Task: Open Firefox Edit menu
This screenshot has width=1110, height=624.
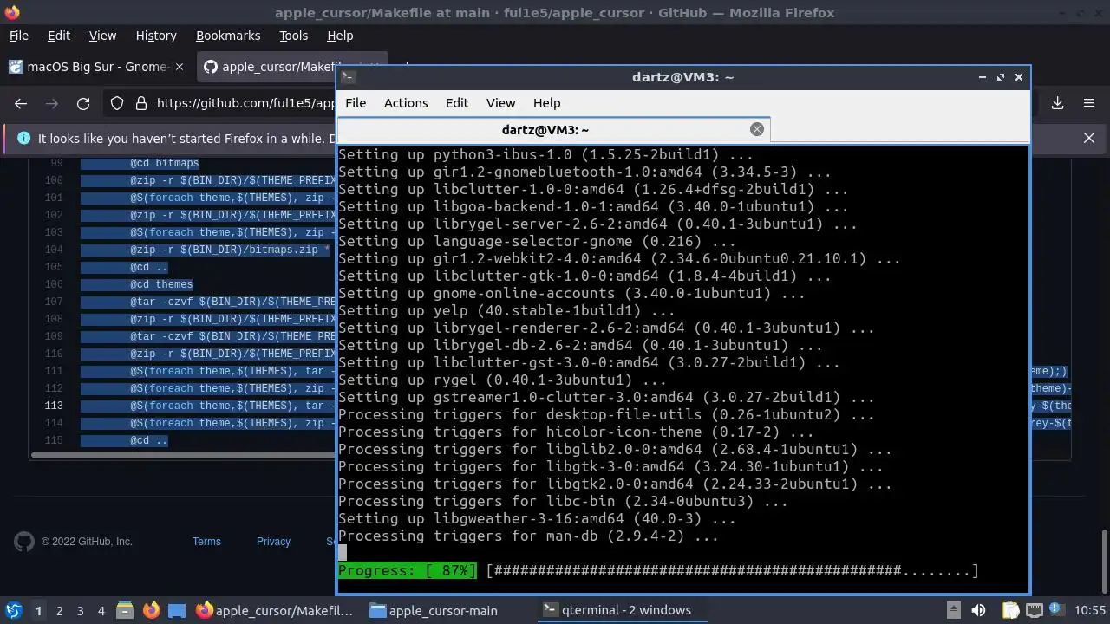Action: point(59,36)
